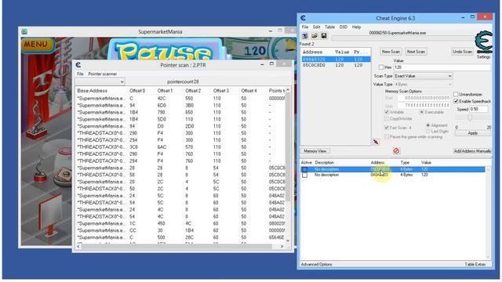Open the Table menu in Cheat Engine
The height and width of the screenshot is (282, 502).
coord(329,27)
